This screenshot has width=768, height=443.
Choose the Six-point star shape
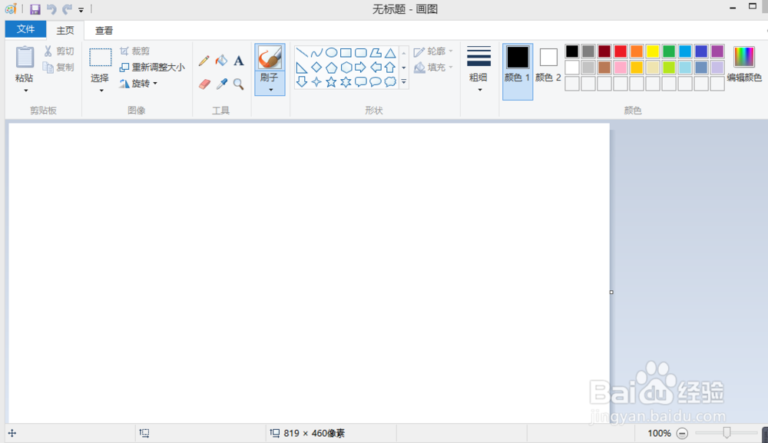click(x=346, y=81)
